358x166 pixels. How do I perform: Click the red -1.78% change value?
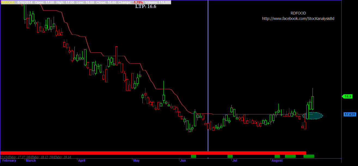click(x=138, y=2)
